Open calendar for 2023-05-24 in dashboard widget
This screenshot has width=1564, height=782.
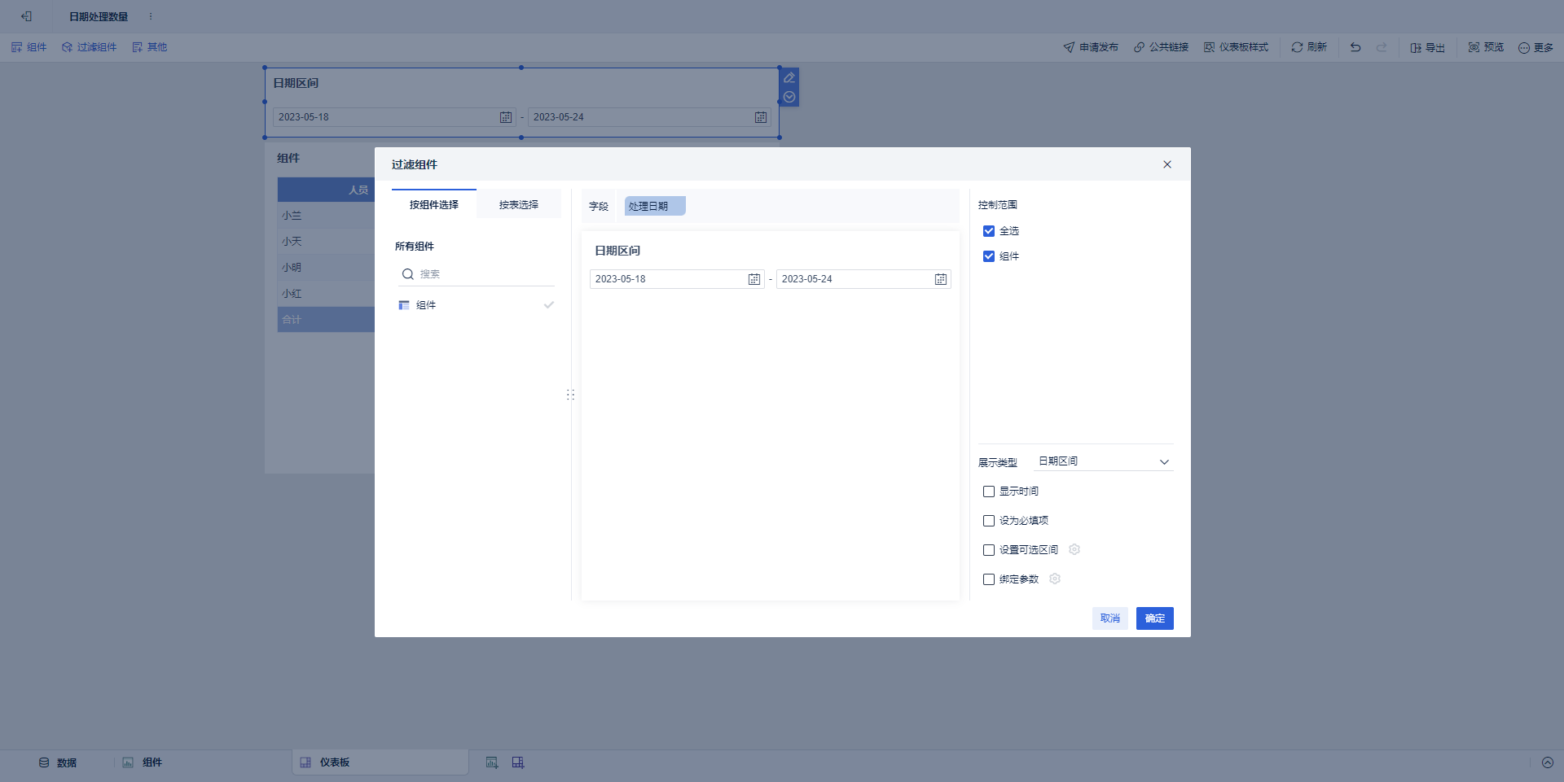[761, 117]
